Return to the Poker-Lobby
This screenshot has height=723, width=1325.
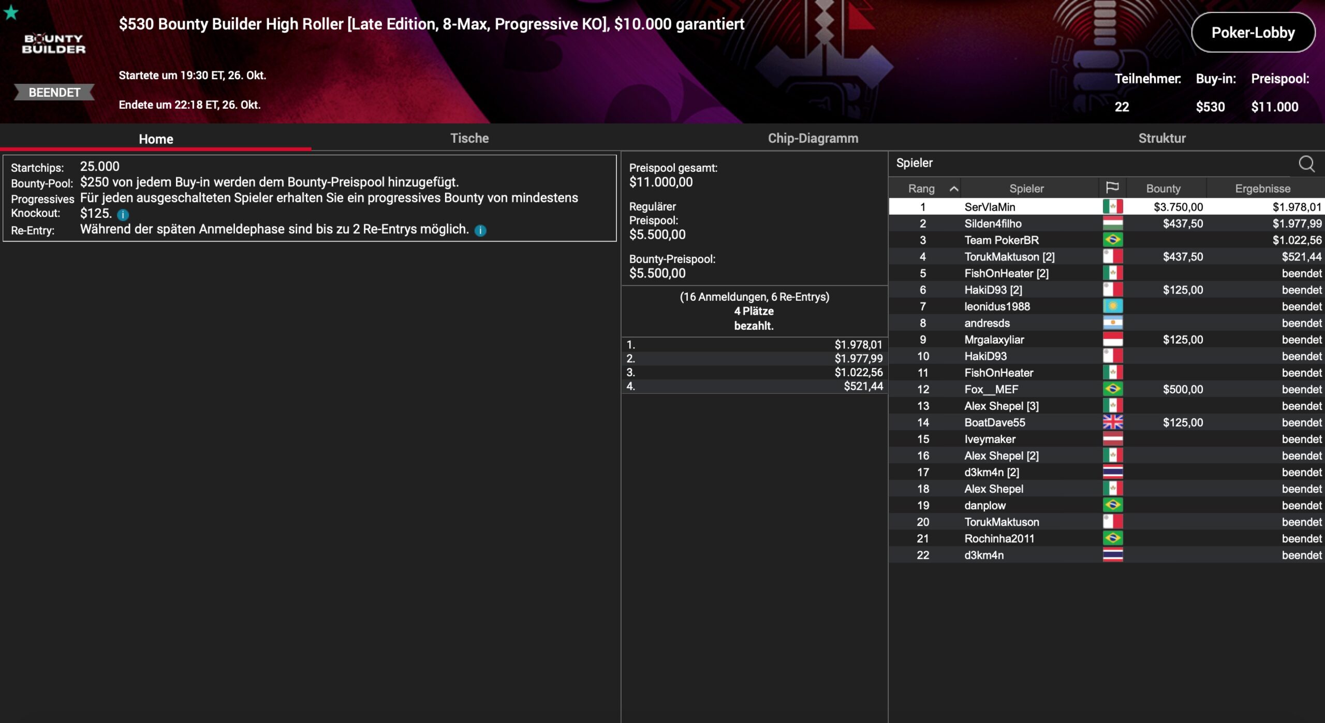(1253, 33)
